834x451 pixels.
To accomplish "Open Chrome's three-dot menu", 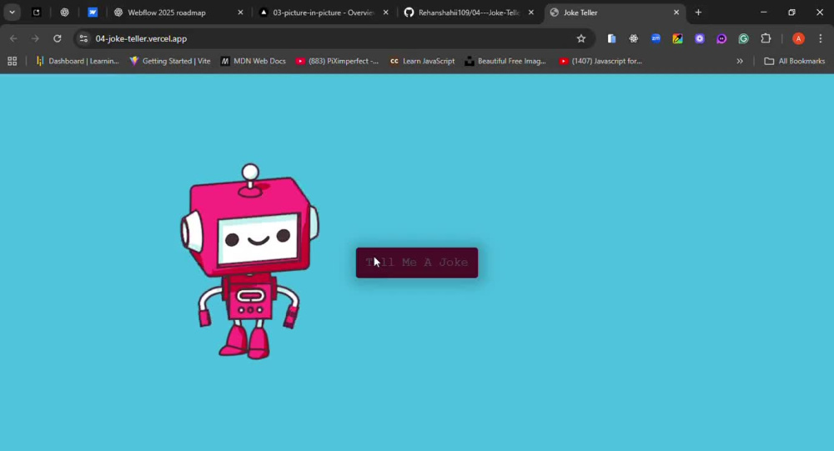I will 820,38.
